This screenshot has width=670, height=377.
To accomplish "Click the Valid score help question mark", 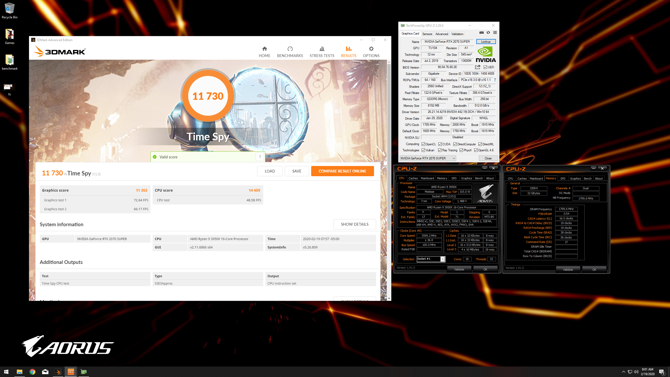I will pos(260,157).
